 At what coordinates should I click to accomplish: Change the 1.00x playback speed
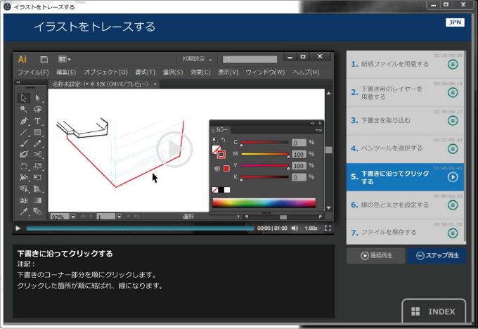[311, 228]
